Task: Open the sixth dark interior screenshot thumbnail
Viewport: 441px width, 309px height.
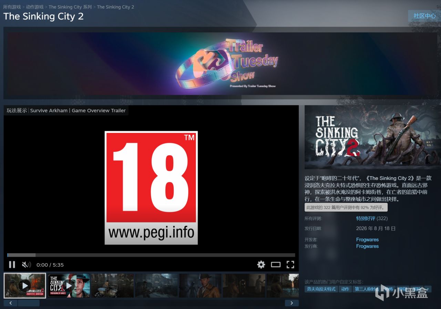Action: [244, 286]
